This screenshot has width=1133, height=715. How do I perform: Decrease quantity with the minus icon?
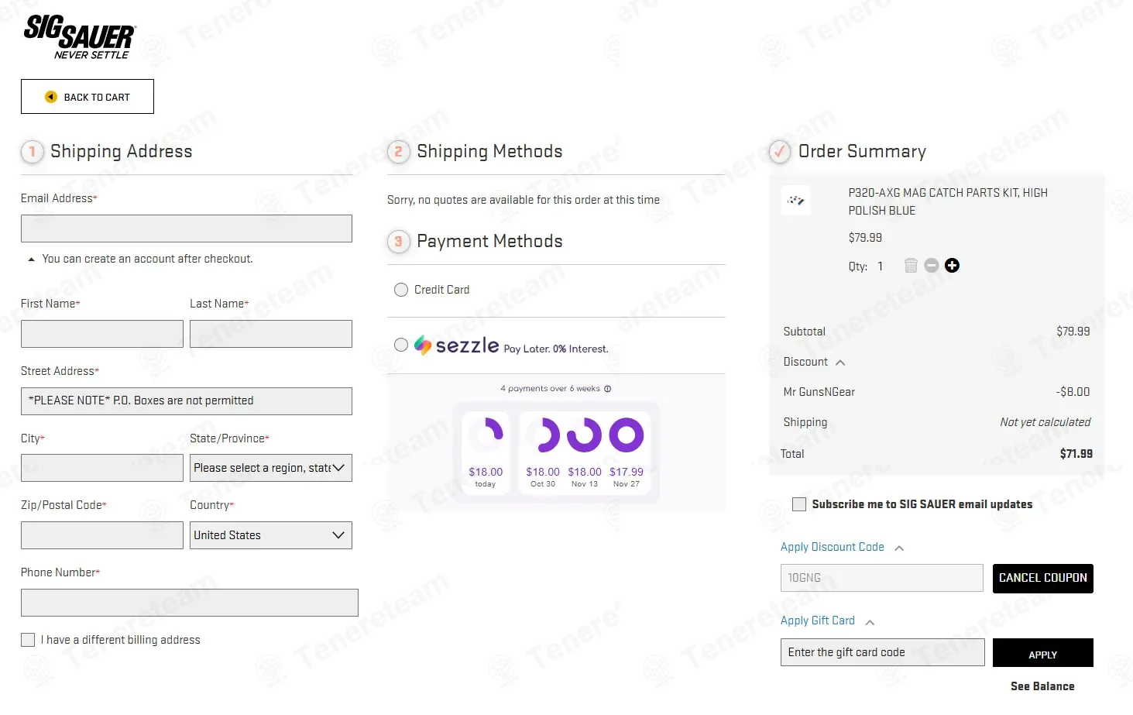(x=932, y=266)
